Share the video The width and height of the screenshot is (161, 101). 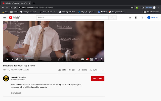click(x=83, y=70)
